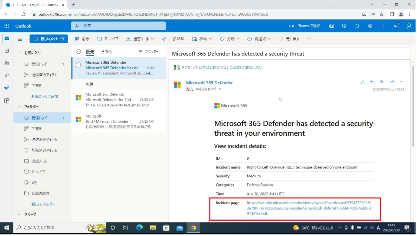Open Microsoft Edge from the taskbar

(139, 228)
